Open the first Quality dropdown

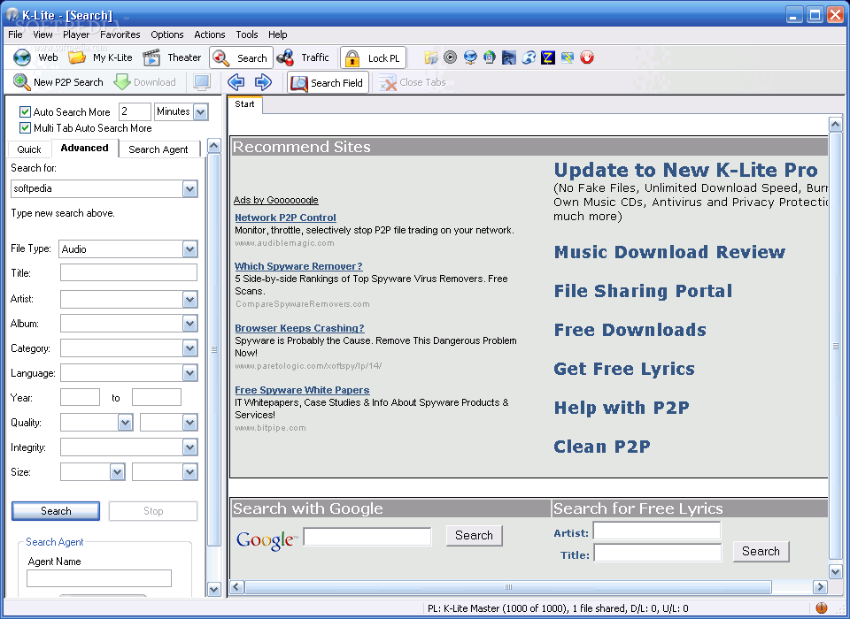(x=125, y=423)
